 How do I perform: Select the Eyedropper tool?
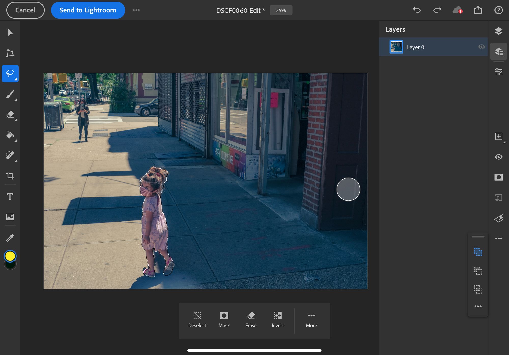point(10,238)
